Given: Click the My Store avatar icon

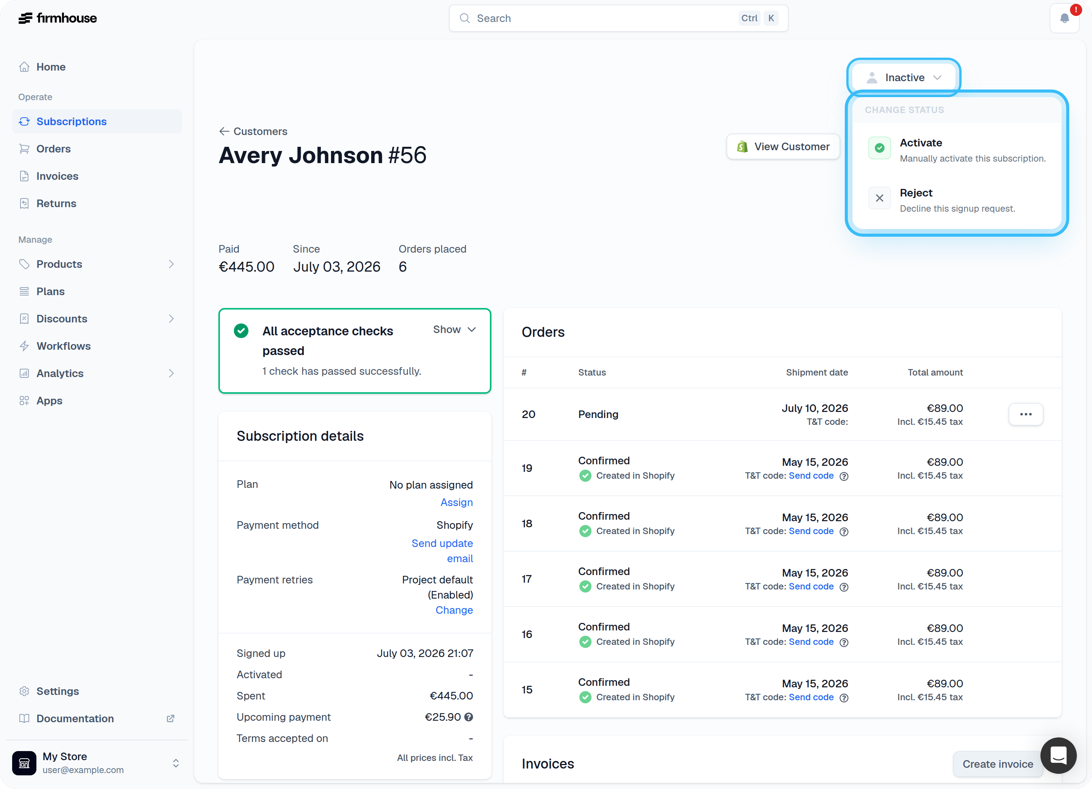Looking at the screenshot, I should pos(24,763).
